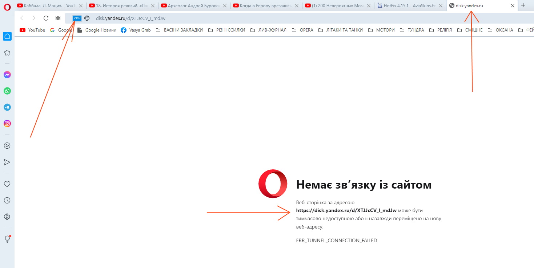Viewport: 534px width, 268px height.
Task: Expand the СМІШНЕ bookmark folder
Action: click(470, 30)
